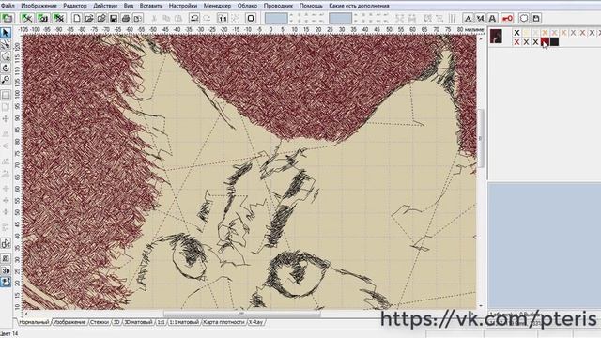This screenshot has height=338, width=601.
Task: Switch to the 3D матовый view tab
Action: 138,322
